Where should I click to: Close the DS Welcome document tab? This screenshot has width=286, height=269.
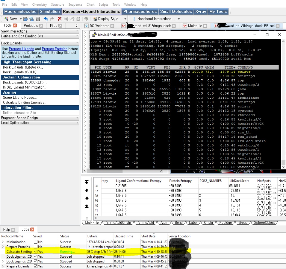tap(112, 26)
